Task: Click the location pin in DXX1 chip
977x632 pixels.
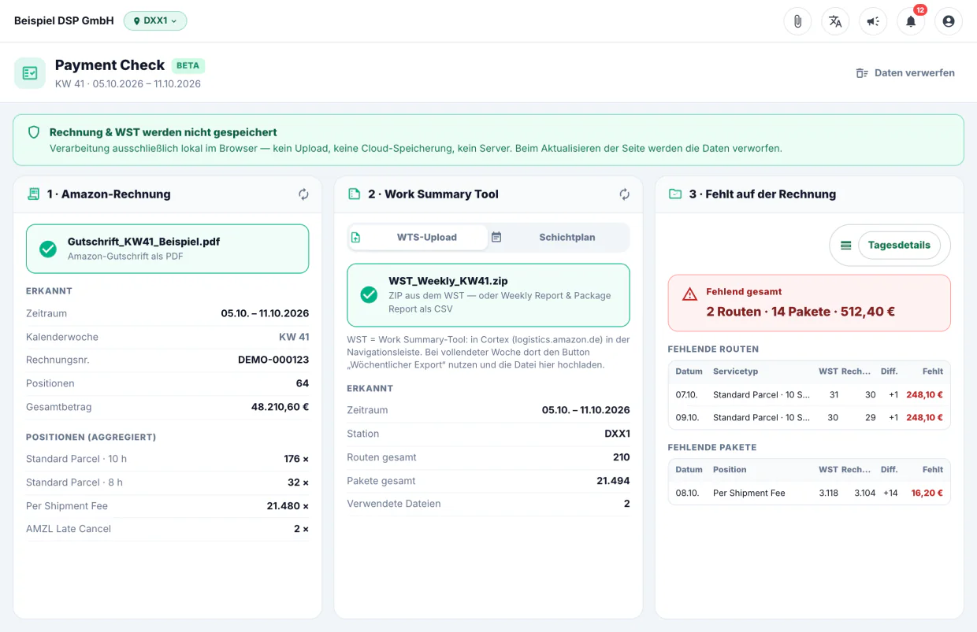Action: click(x=137, y=21)
